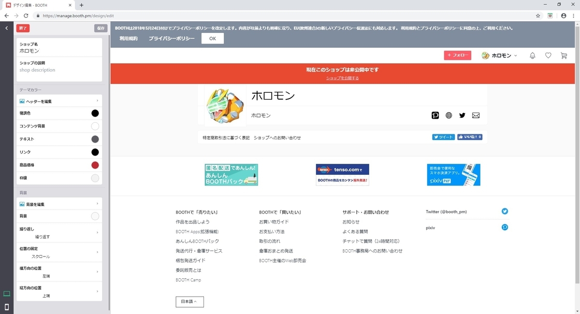
Task: Open the shop's pixiv profile icon
Action: click(x=435, y=115)
